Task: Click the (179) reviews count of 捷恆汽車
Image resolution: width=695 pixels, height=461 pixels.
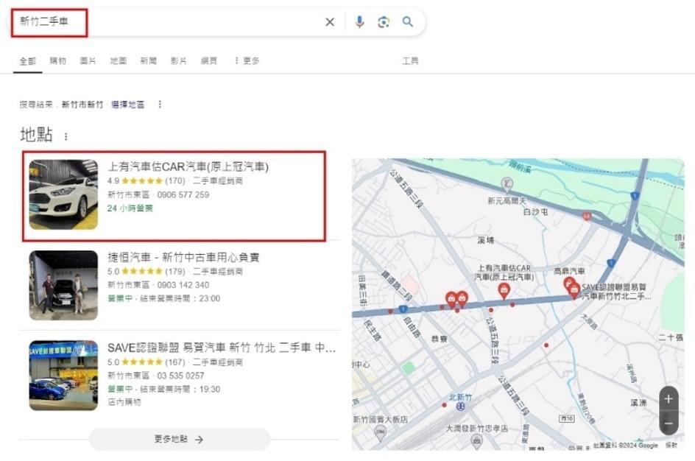Action: [175, 271]
